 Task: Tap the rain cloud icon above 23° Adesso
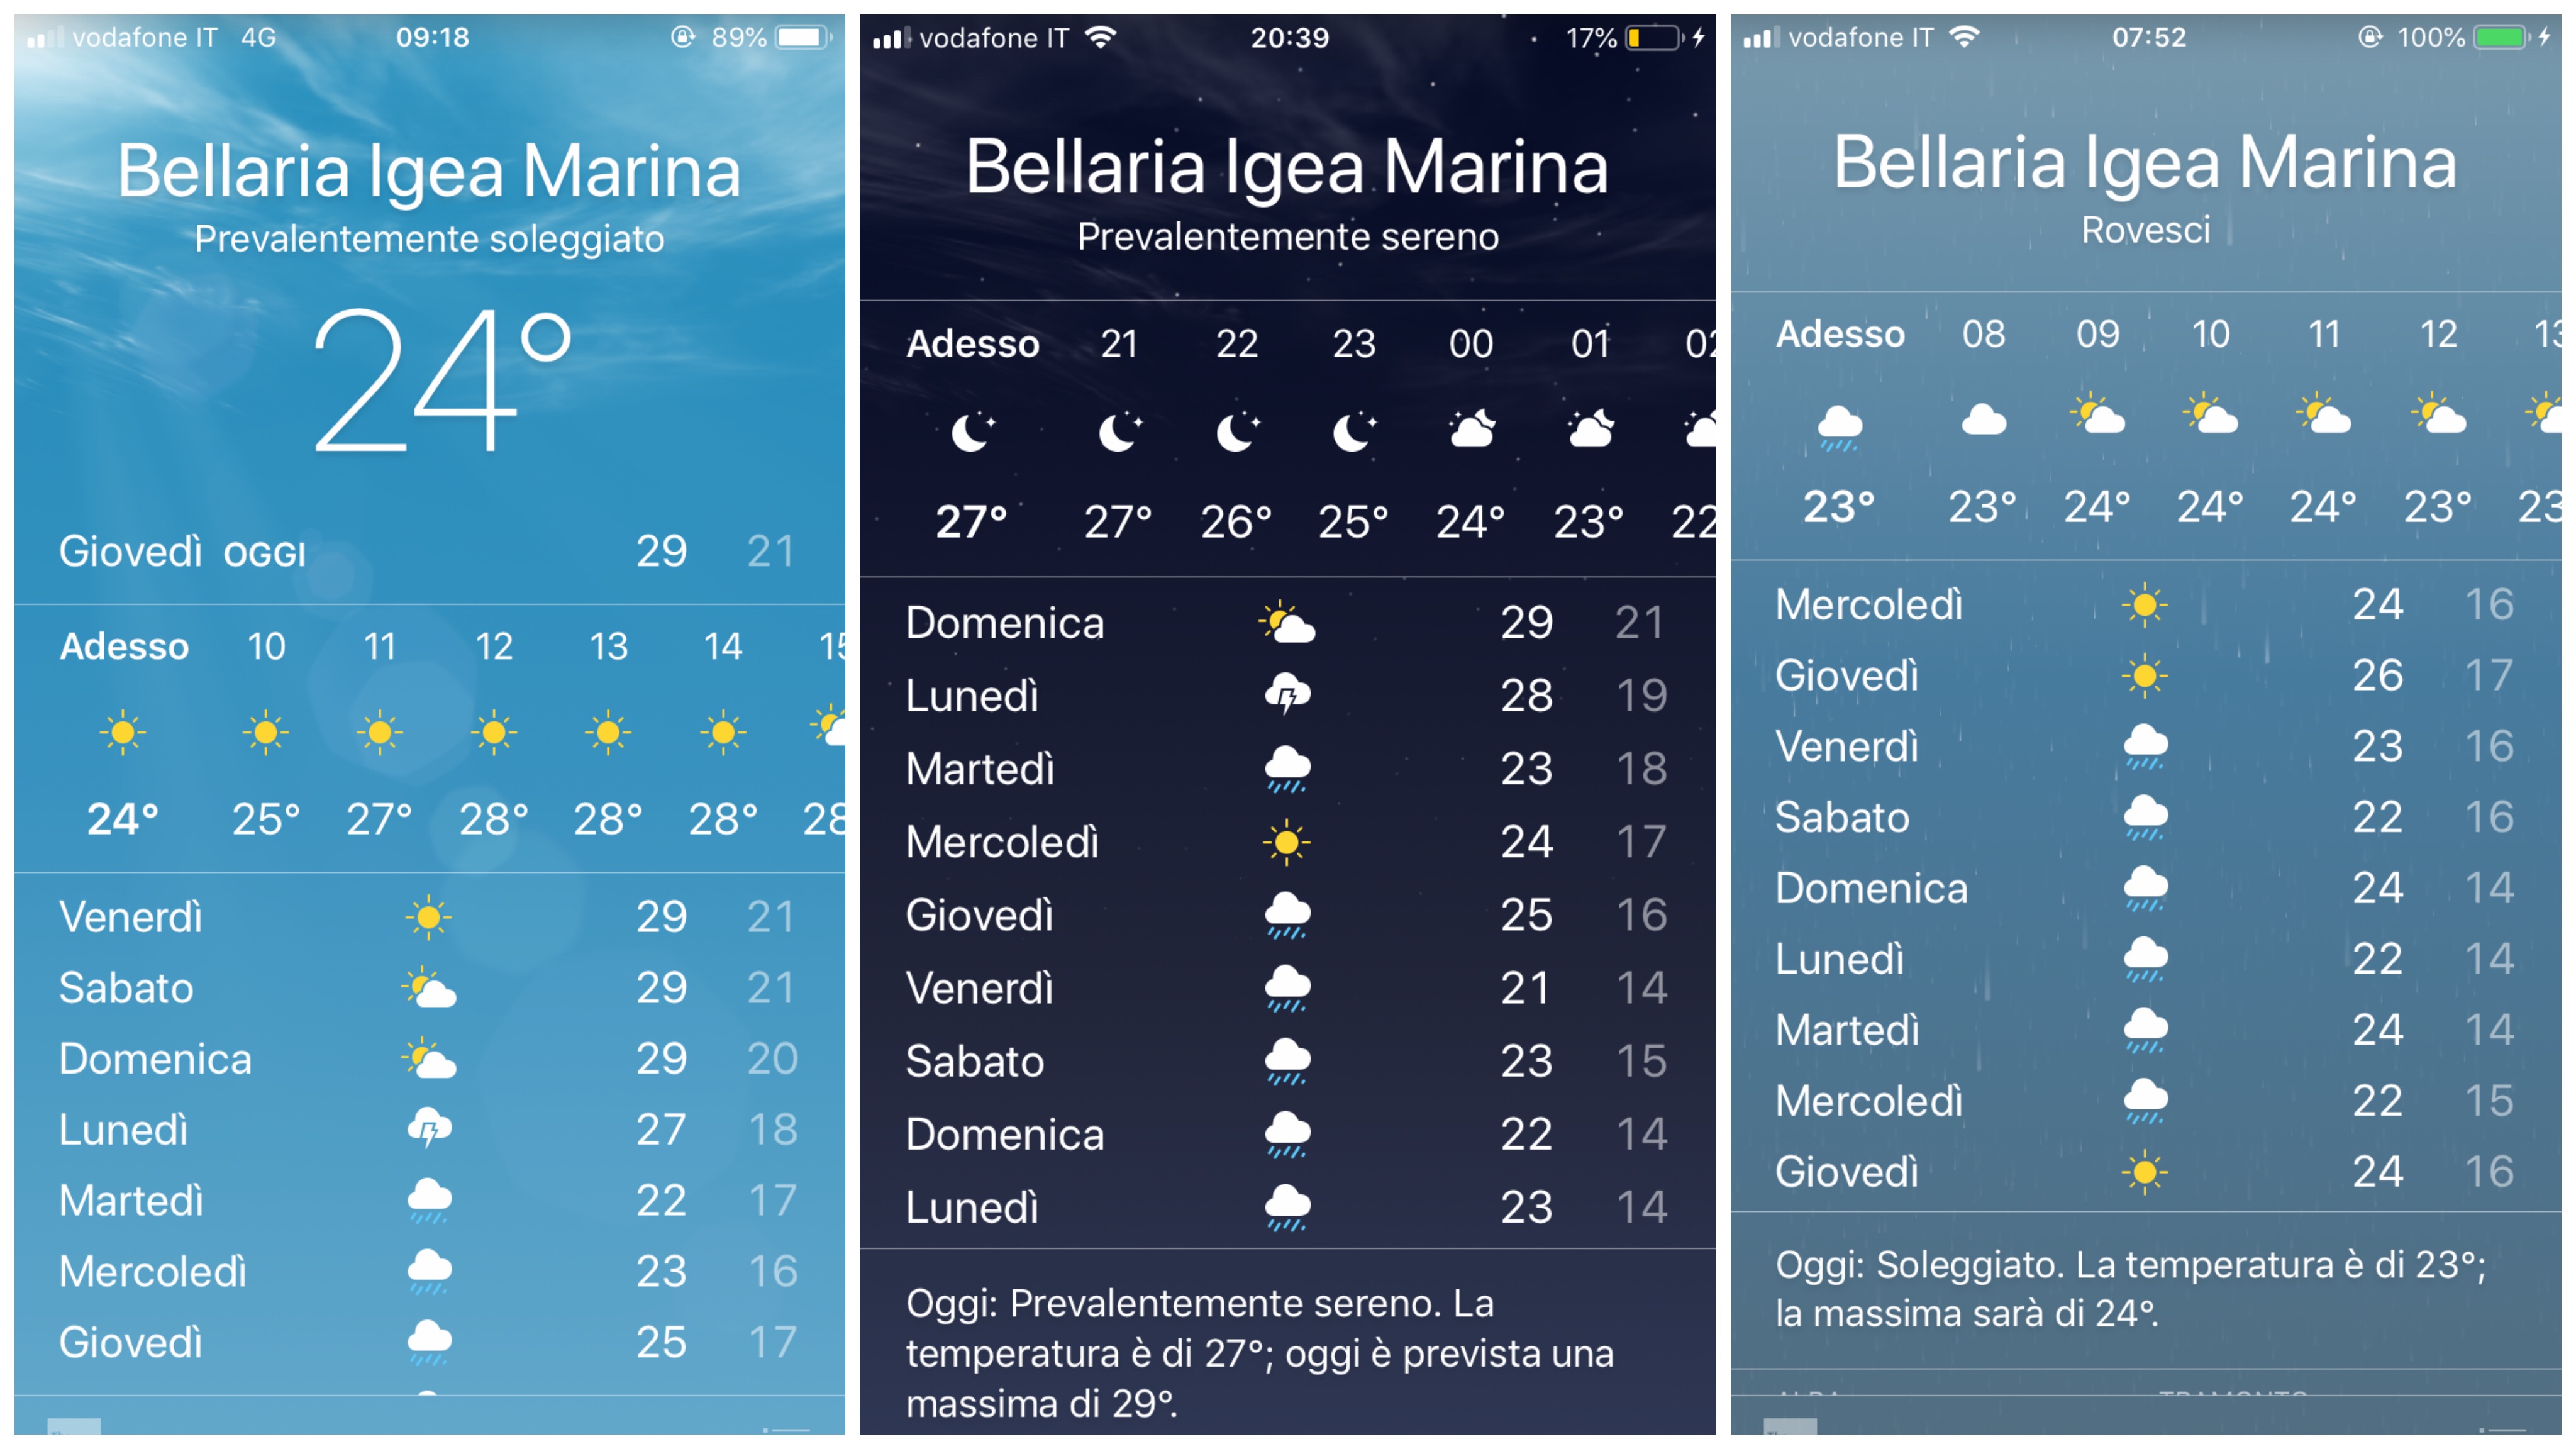[x=1839, y=427]
